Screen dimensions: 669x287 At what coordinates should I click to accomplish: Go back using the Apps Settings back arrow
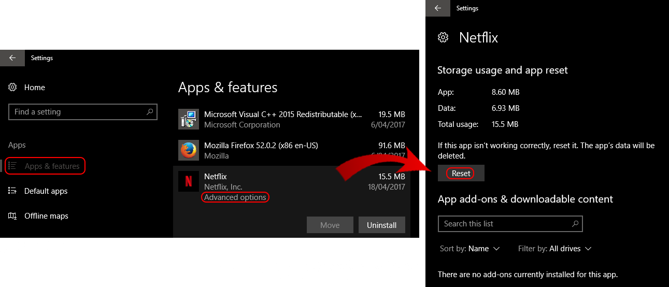12,58
